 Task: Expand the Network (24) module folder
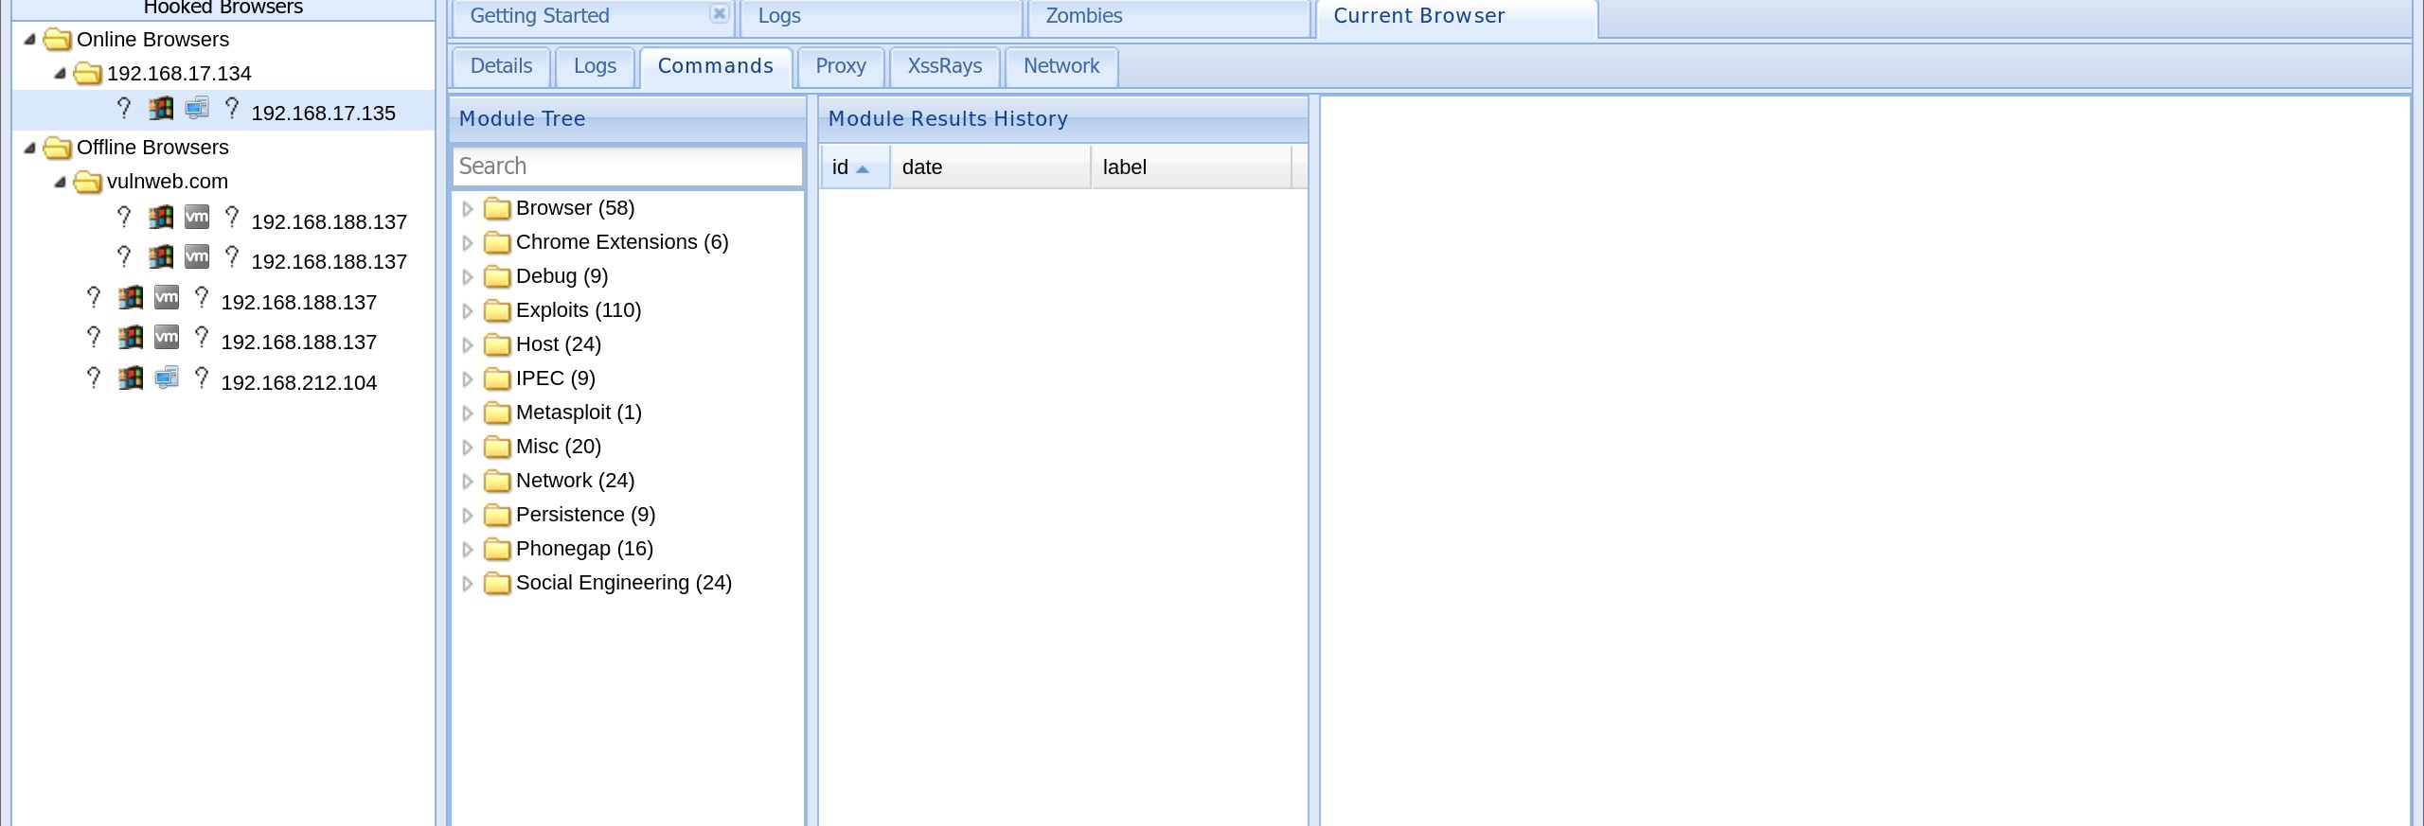(467, 482)
